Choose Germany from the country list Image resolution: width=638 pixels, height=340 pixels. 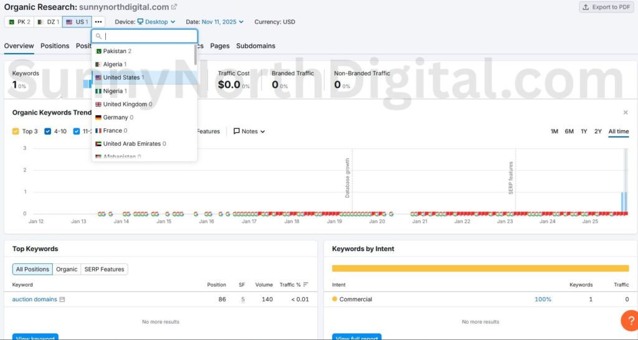pos(143,117)
